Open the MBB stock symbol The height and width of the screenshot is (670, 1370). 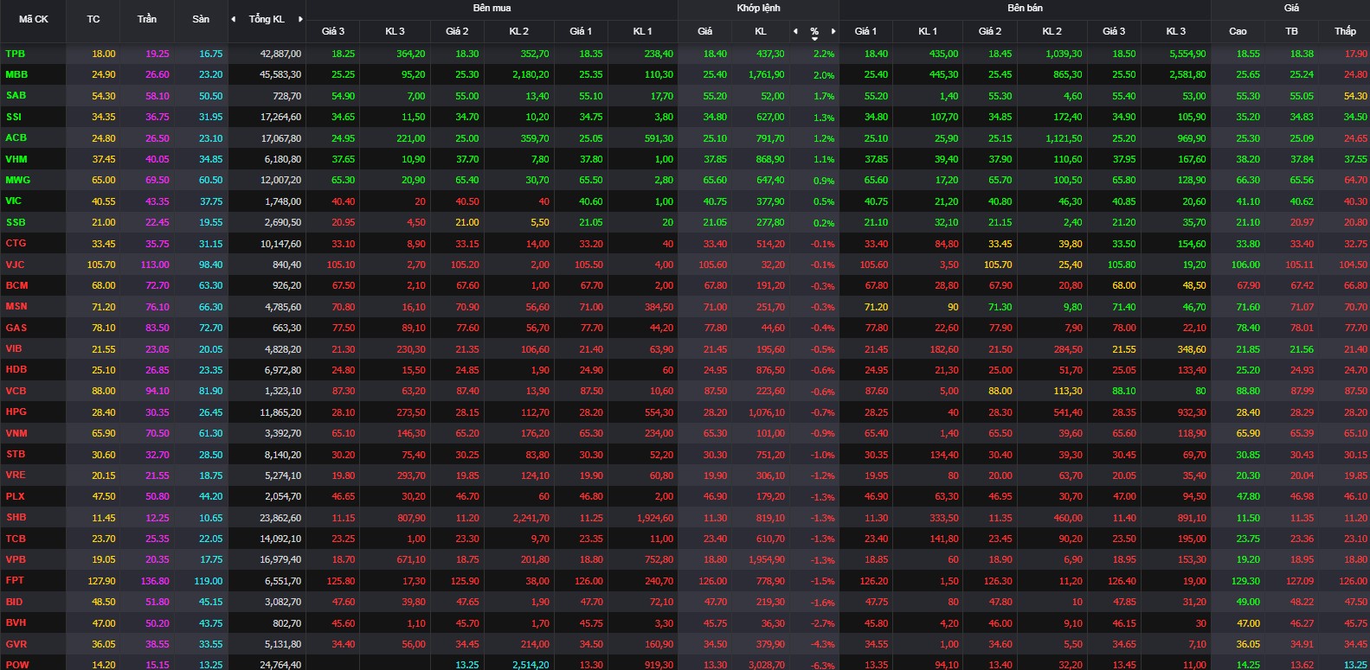(16, 74)
